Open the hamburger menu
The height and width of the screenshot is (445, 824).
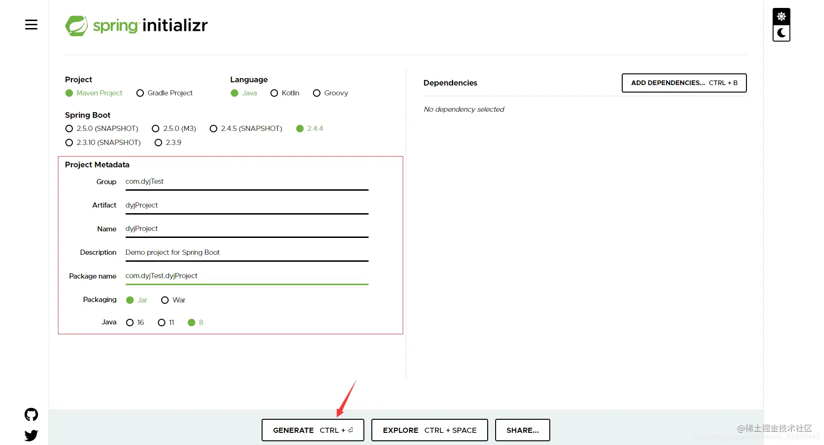pos(31,24)
